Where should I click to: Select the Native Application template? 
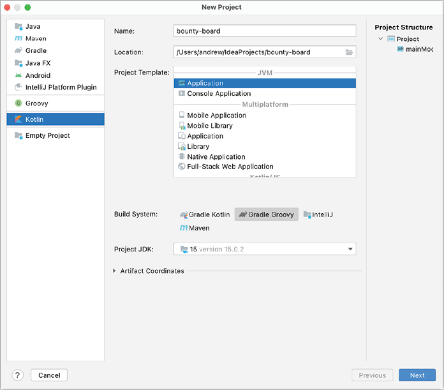tap(216, 157)
